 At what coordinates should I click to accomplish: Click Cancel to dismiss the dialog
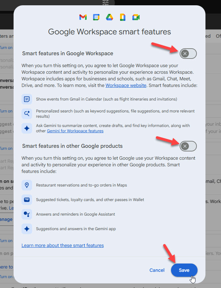[x=157, y=270]
